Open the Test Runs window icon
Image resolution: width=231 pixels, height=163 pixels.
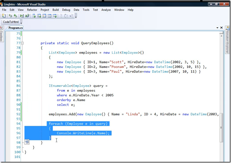pos(55,16)
